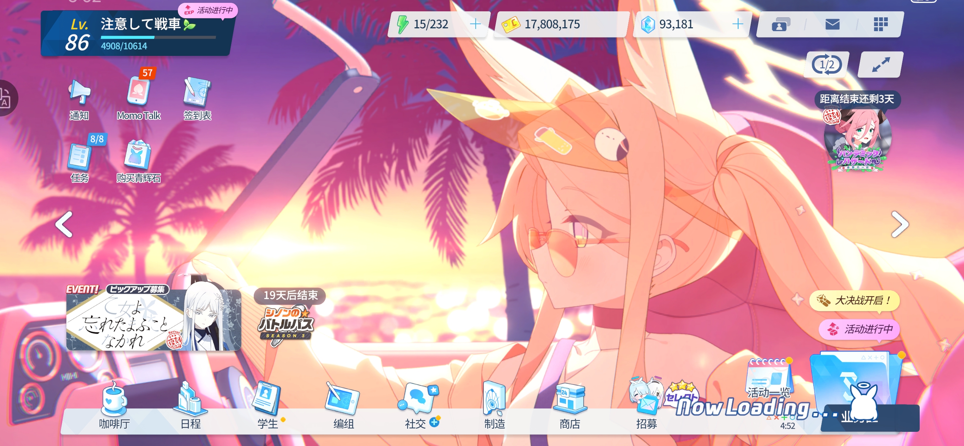Open the 招募 recruitment screen
Image resolution: width=964 pixels, height=446 pixels.
point(646,405)
